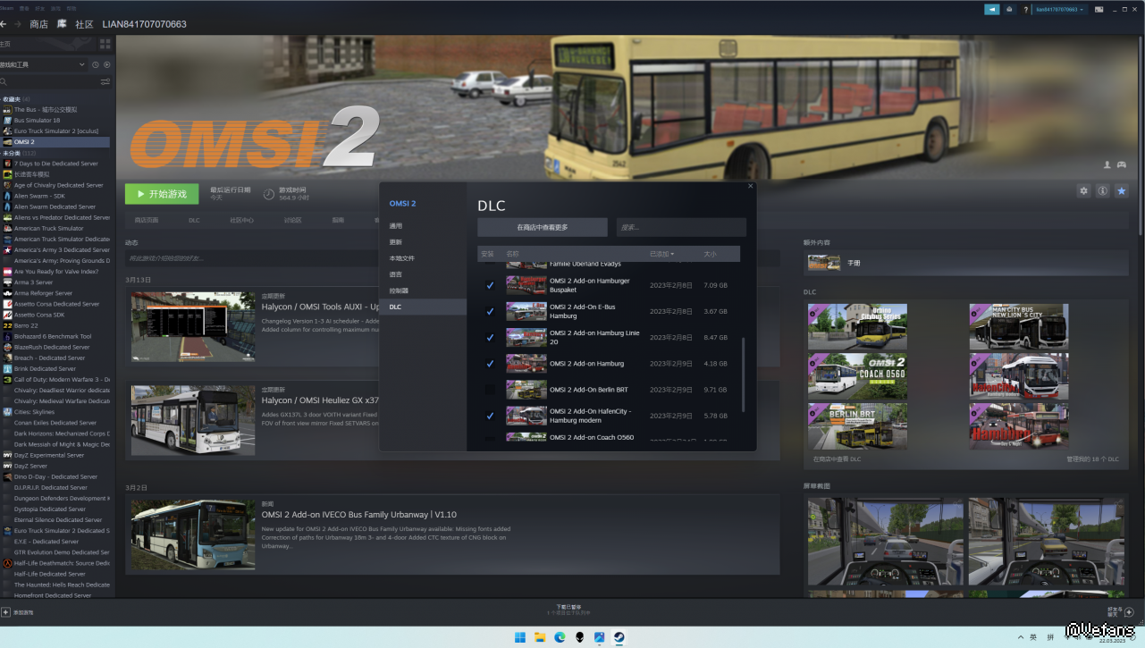The image size is (1145, 648).
Task: Open the Community tab in Steam navigation
Action: [x=84, y=24]
